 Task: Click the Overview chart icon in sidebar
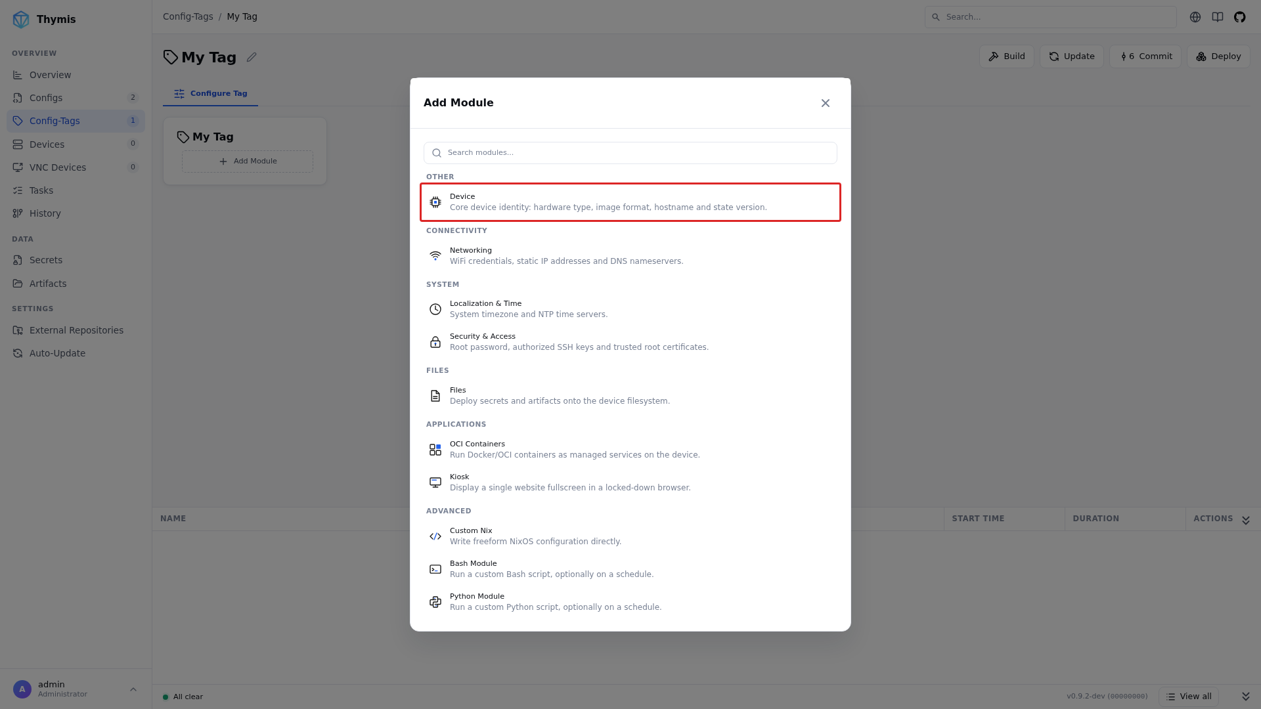pos(18,75)
